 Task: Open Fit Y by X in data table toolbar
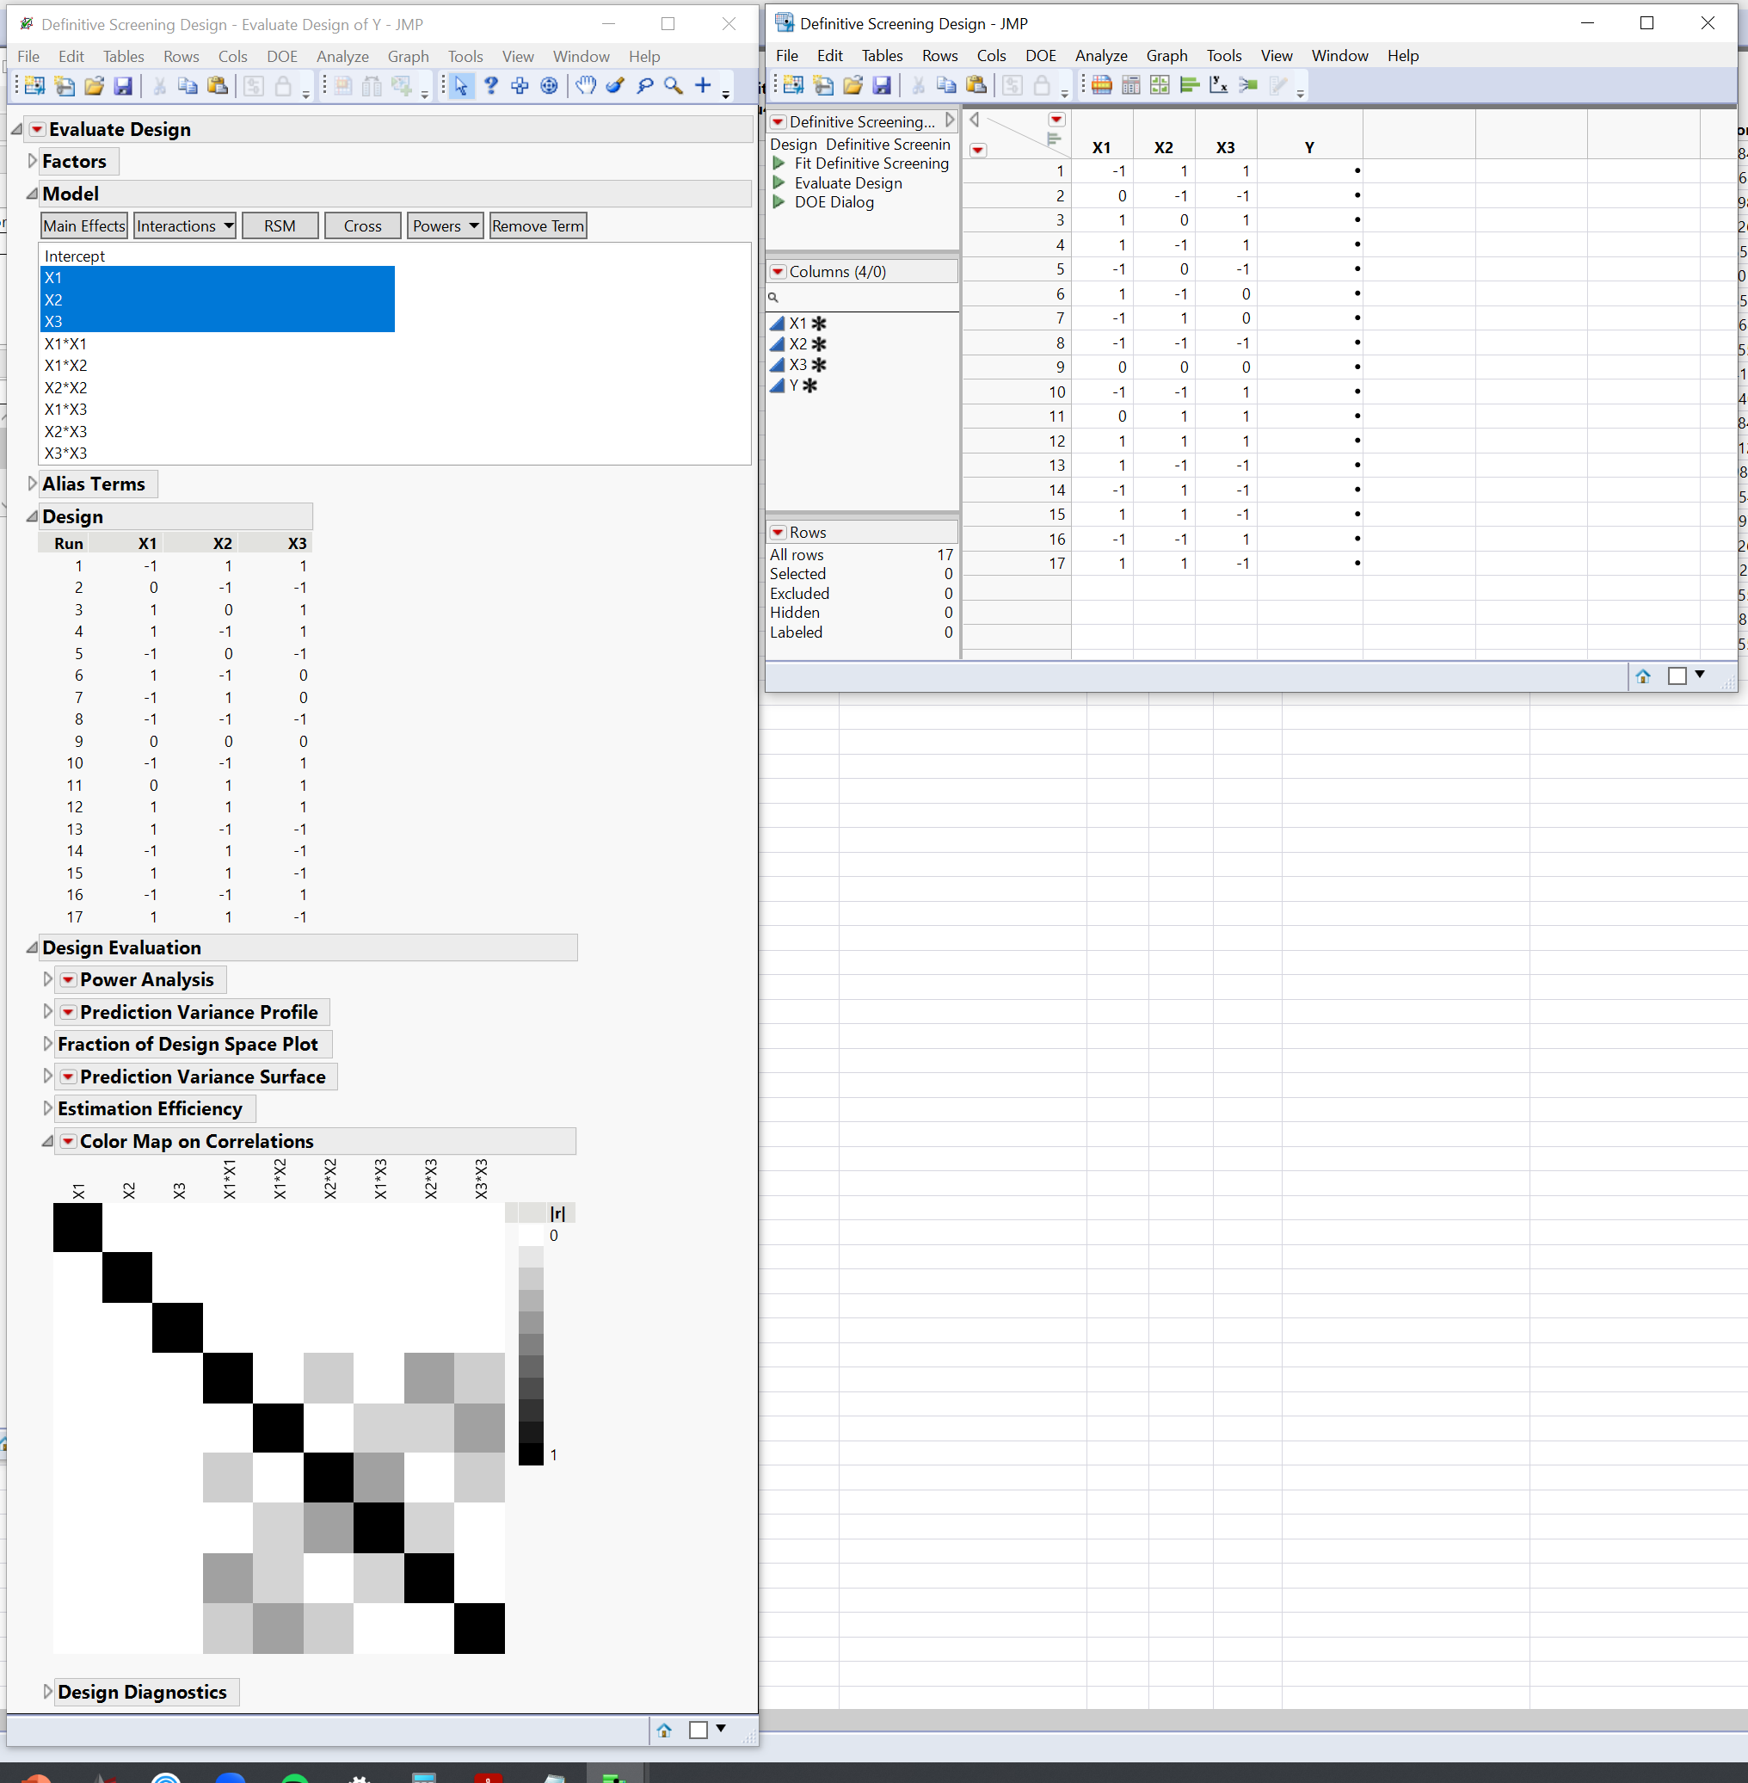click(1219, 85)
